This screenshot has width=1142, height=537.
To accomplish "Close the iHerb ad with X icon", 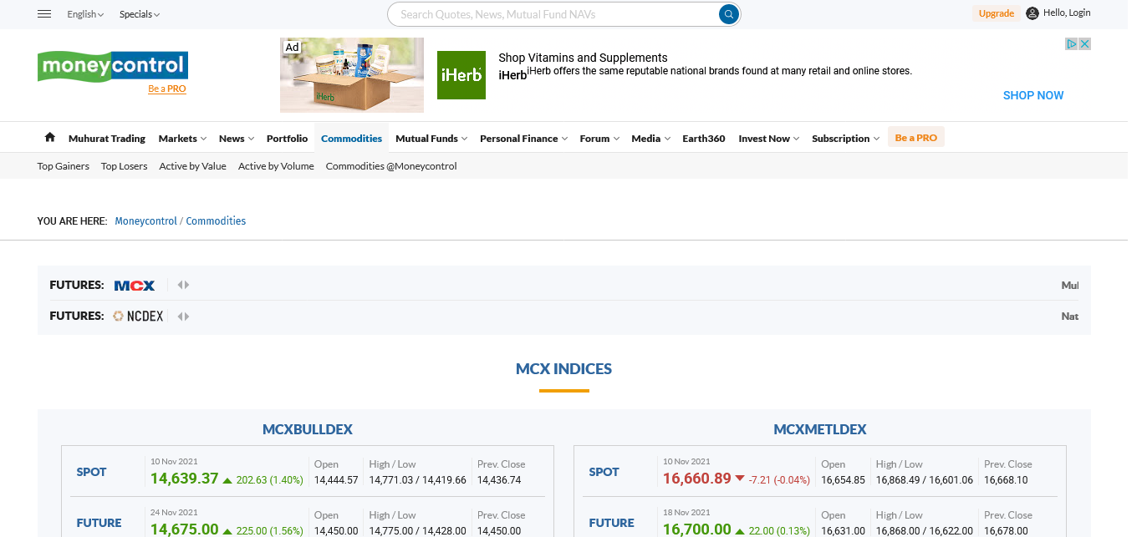I will click(1084, 44).
